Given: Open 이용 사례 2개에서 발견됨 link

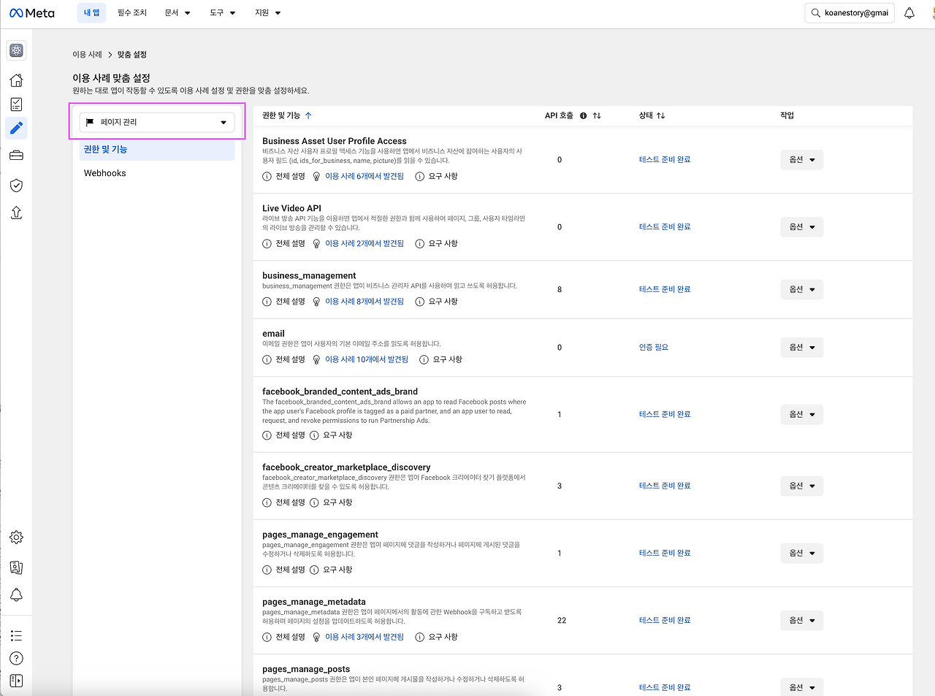Looking at the screenshot, I should pos(365,243).
